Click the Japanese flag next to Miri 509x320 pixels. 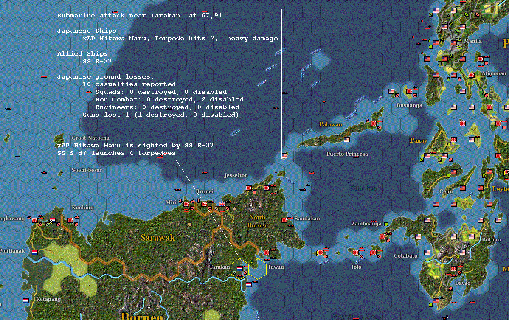pyautogui.click(x=186, y=204)
